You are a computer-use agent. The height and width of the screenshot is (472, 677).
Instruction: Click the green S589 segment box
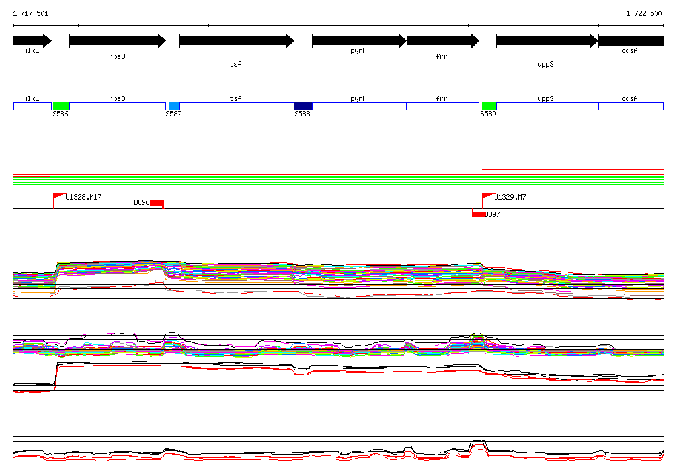pos(489,106)
